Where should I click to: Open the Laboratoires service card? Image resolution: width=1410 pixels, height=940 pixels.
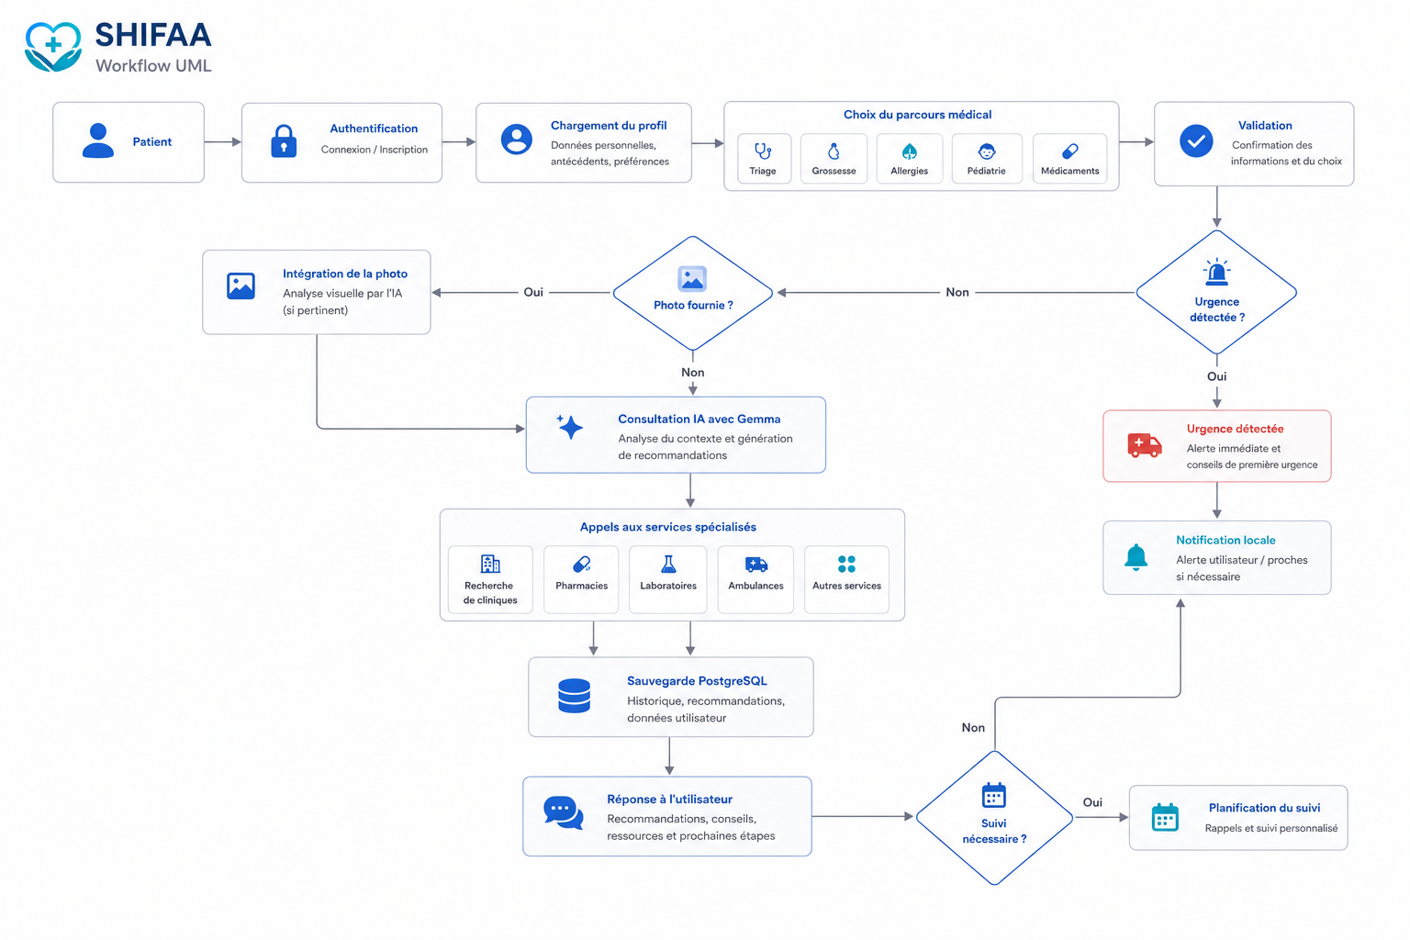click(668, 579)
